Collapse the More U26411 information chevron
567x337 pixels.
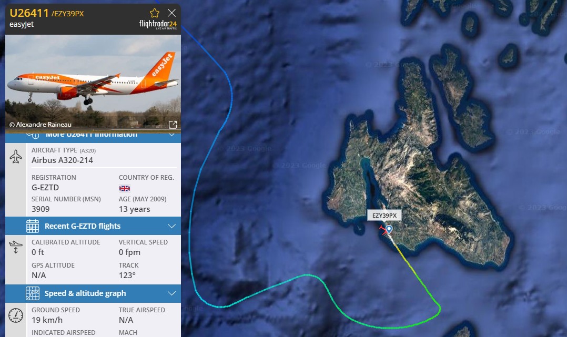tap(172, 135)
